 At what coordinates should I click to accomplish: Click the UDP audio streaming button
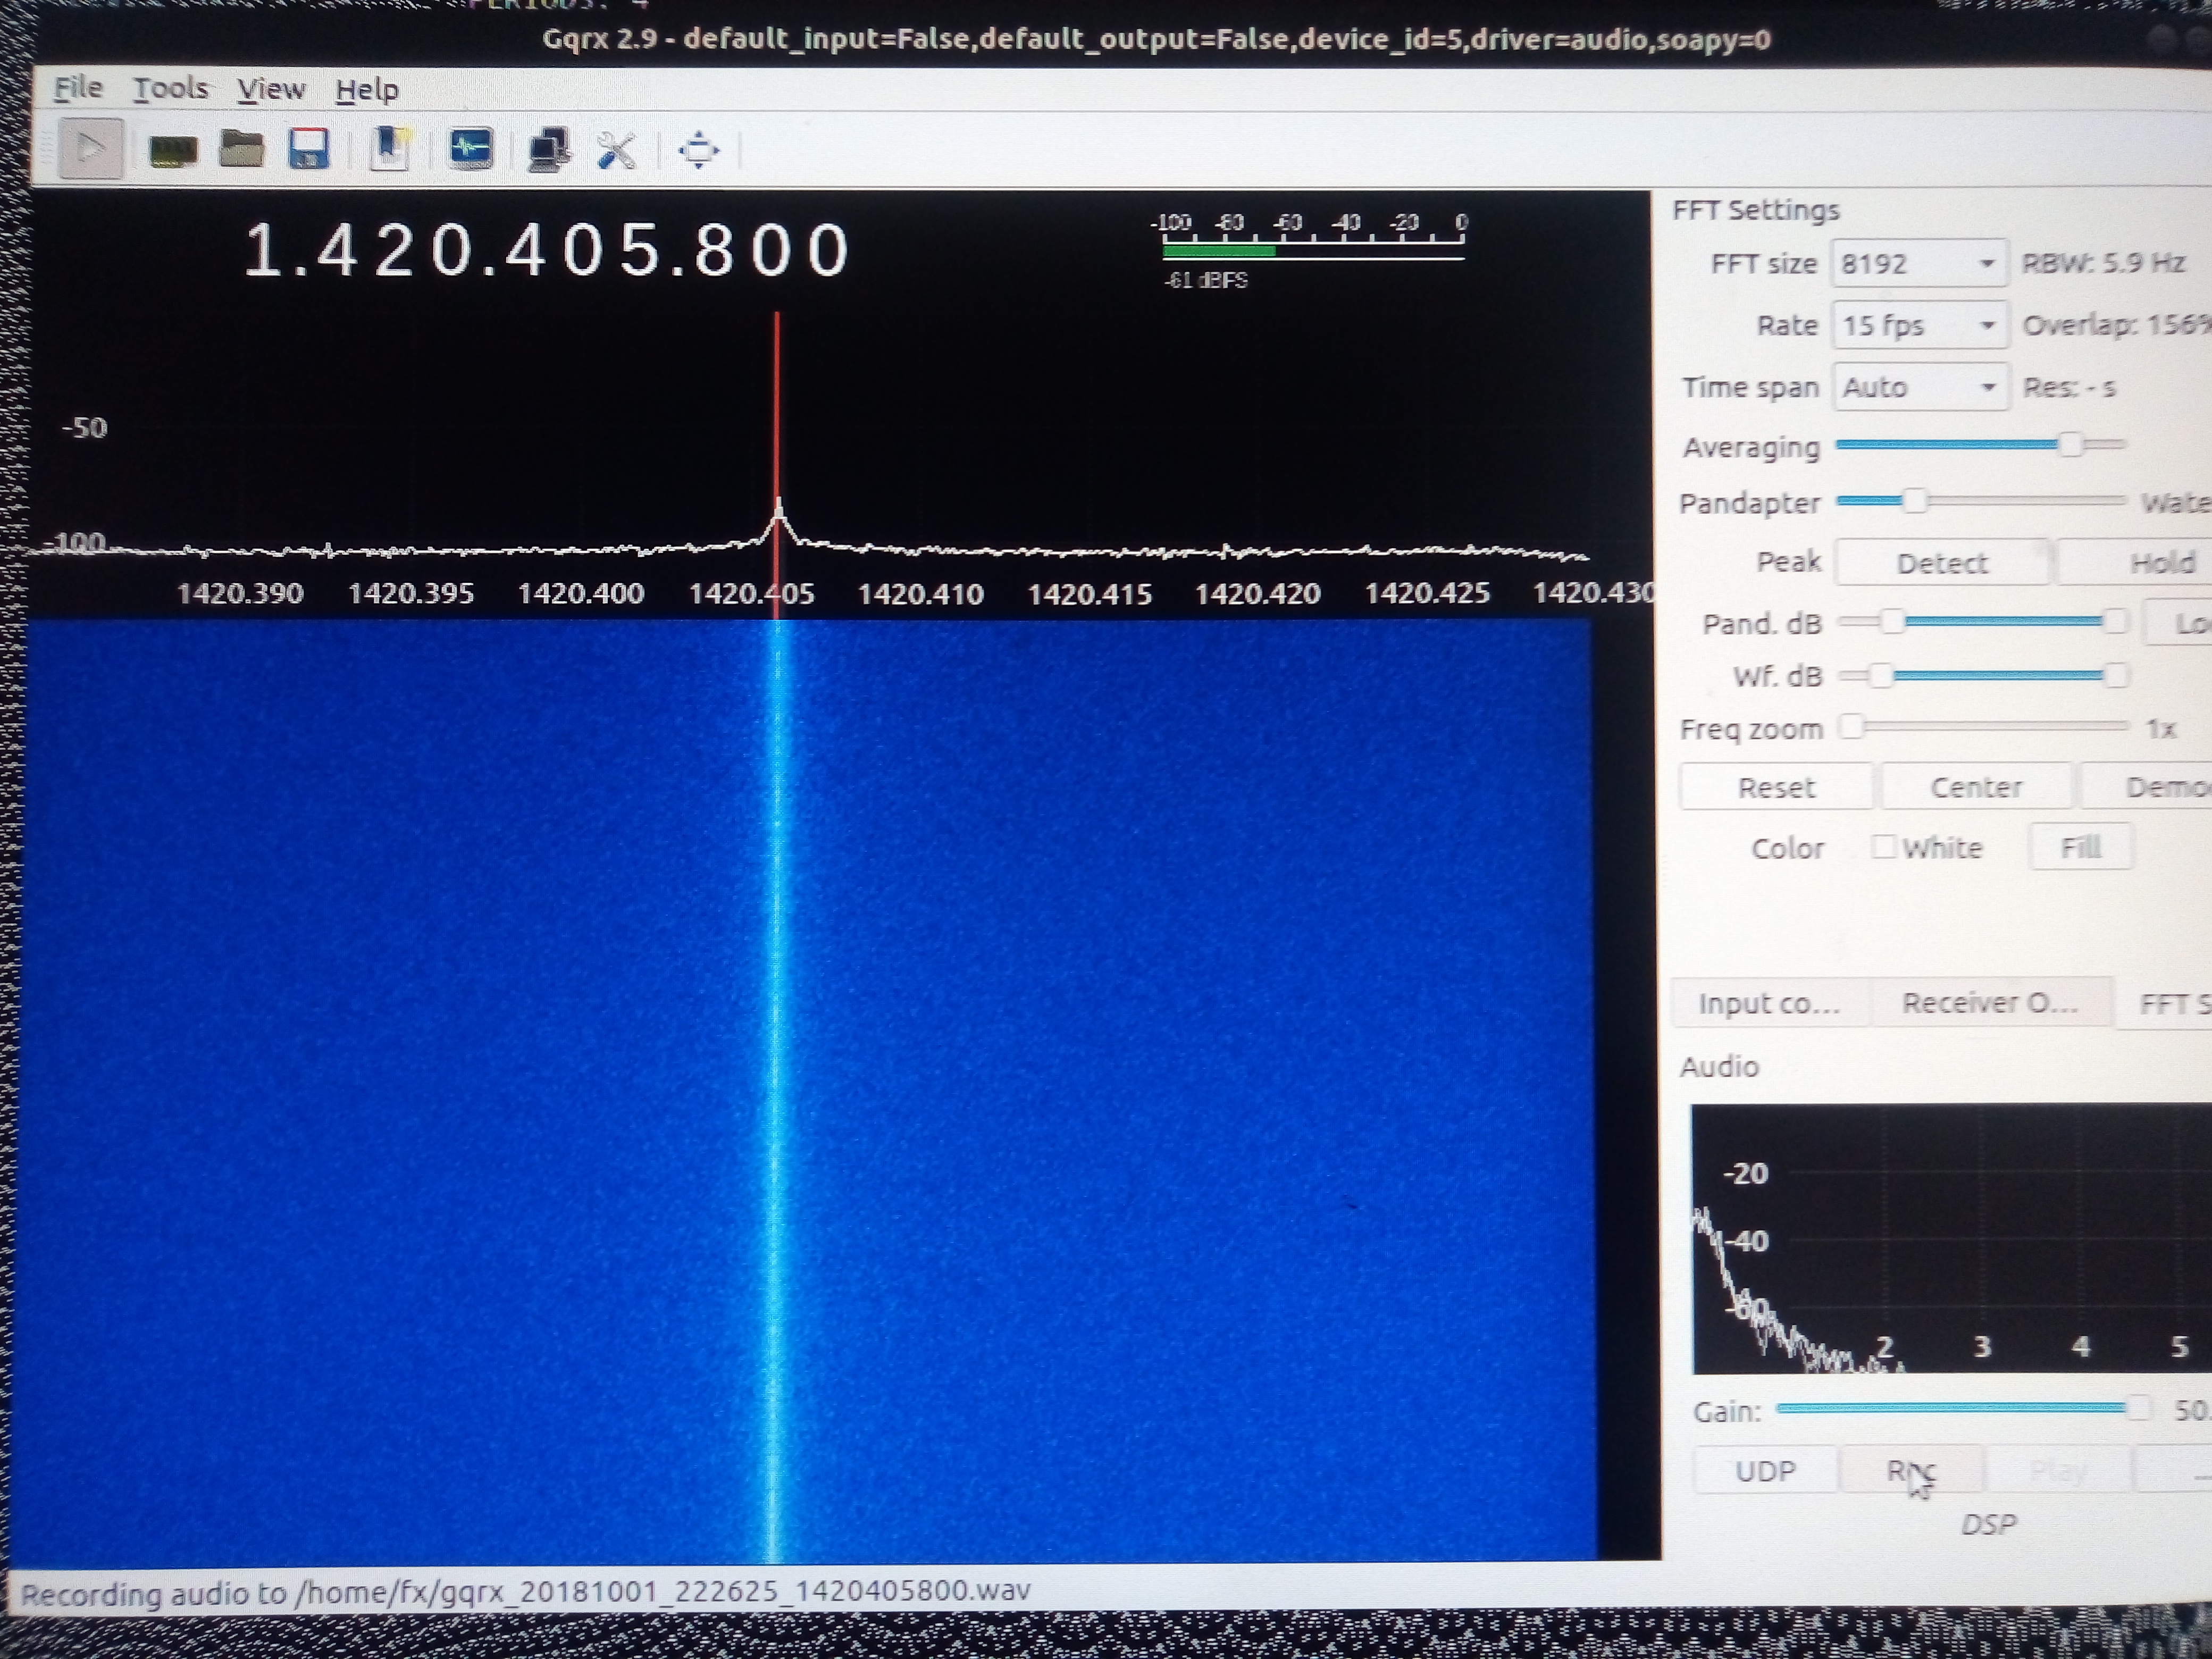1765,1471
